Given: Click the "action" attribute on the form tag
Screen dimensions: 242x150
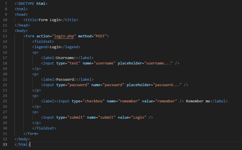Looking at the screenshot, I should [43, 36].
